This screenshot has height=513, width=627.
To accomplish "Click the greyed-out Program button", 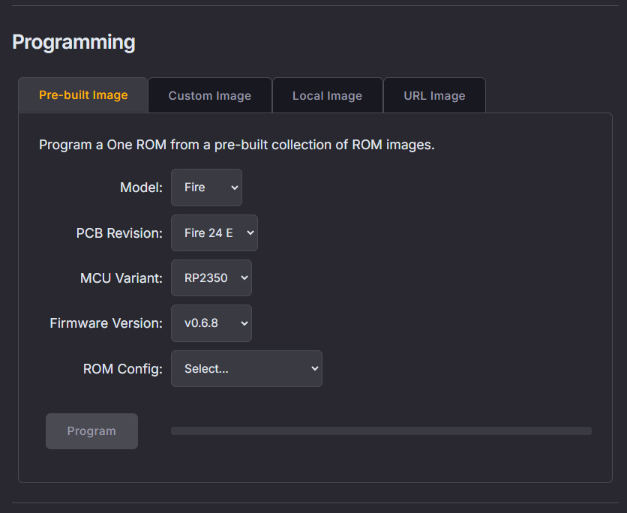I will point(91,431).
